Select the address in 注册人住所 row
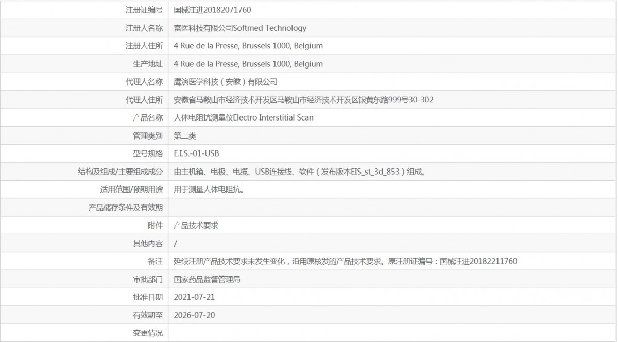Image resolution: width=618 pixels, height=342 pixels. (x=248, y=46)
